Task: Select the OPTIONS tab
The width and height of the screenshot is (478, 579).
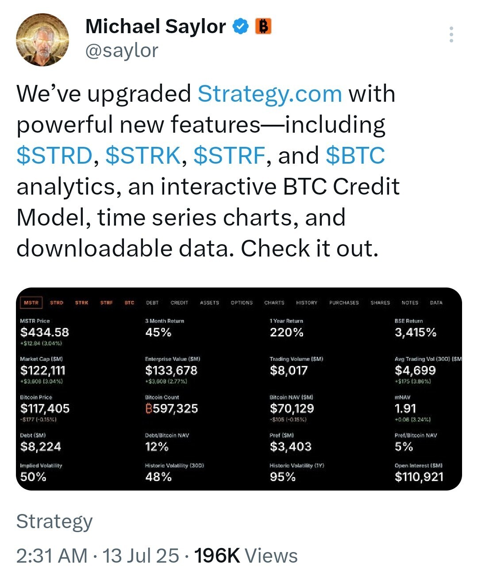Action: pyautogui.click(x=242, y=303)
